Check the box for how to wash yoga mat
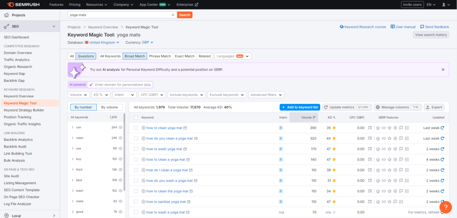The image size is (457, 218). tap(136, 149)
